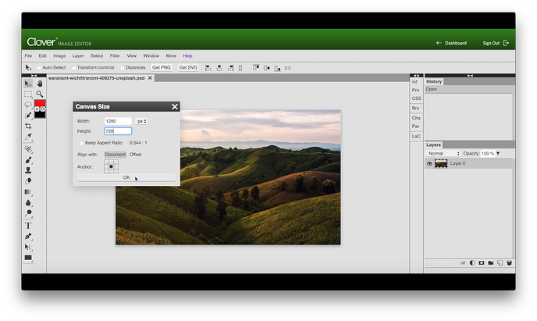Collapse the toolbox panel arrows
Viewport: 537px width, 321px height.
(x=34, y=75)
